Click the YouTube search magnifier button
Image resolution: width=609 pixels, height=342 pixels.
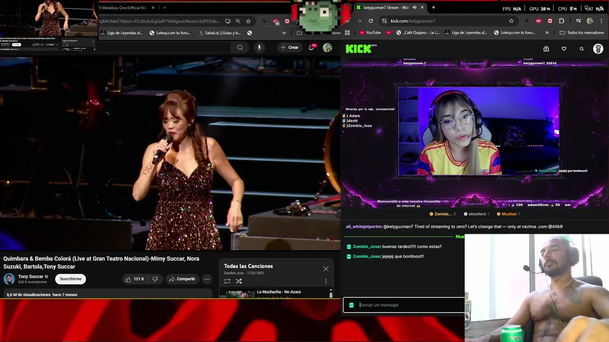pos(240,47)
